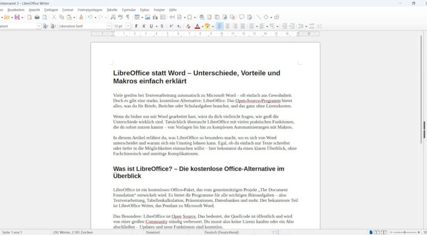Insert a text box
This screenshot has height=235, width=427.
pos(163,17)
